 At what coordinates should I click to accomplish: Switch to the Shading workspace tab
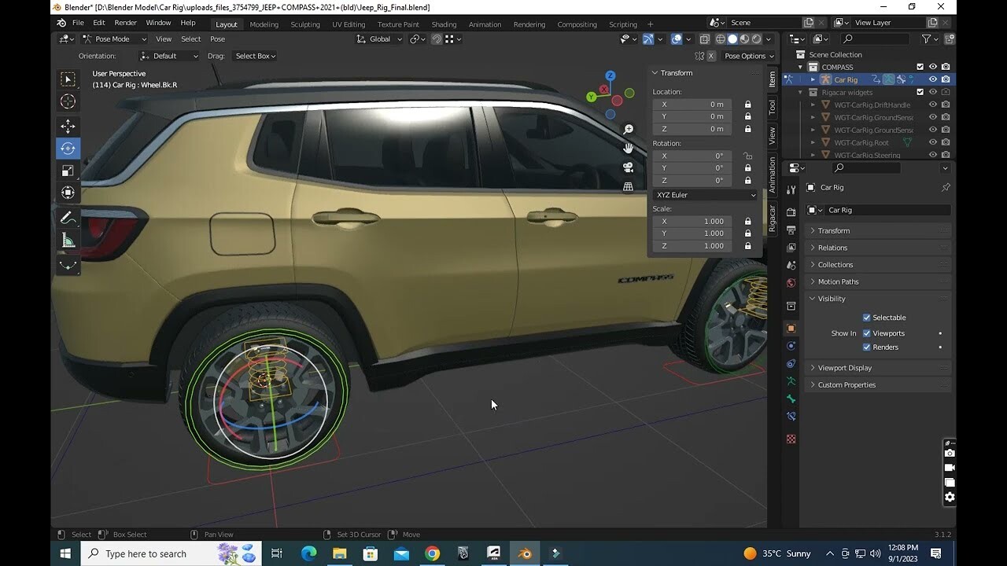(444, 24)
